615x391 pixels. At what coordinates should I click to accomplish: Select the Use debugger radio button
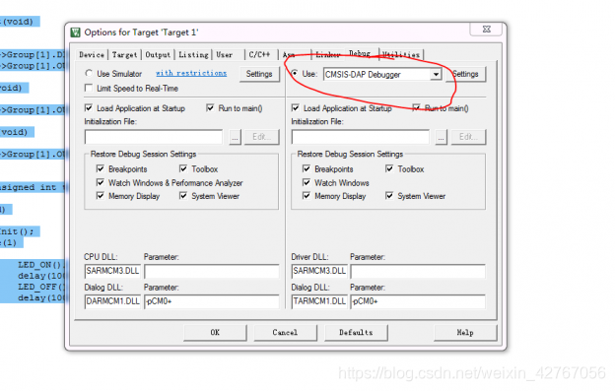(x=295, y=73)
